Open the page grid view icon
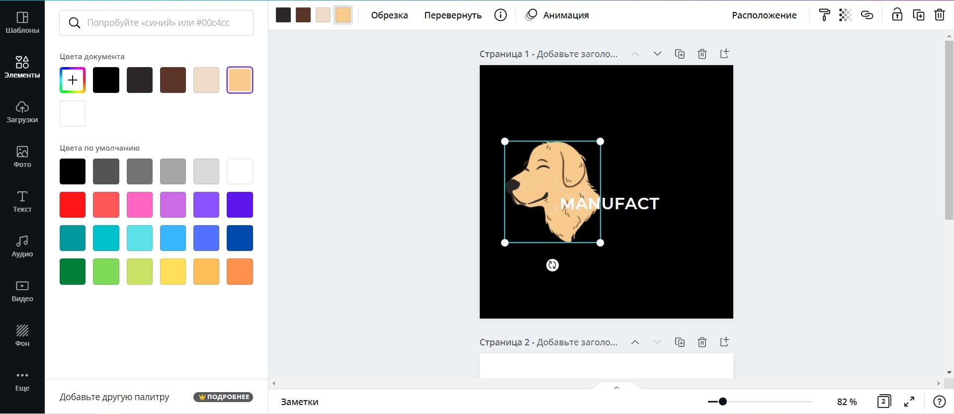 (884, 402)
